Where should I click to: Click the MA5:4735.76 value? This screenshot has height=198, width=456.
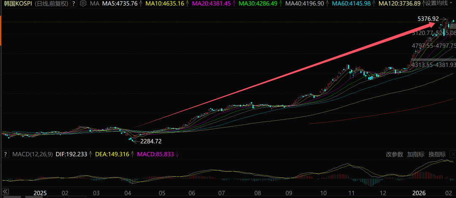[119, 4]
